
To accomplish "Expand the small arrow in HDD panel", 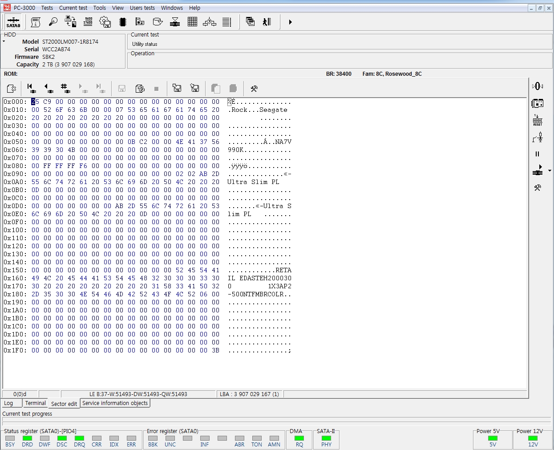I will [4, 41].
